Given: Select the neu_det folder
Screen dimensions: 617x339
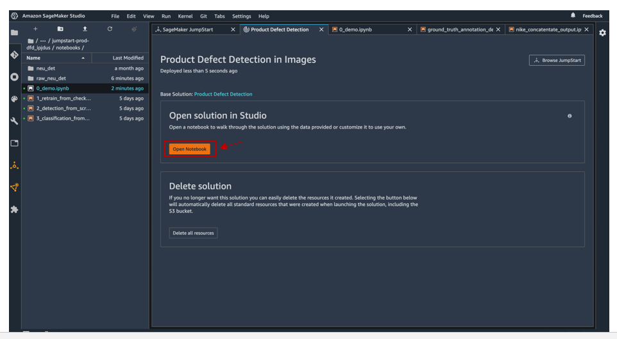Looking at the screenshot, I should pos(85,68).
